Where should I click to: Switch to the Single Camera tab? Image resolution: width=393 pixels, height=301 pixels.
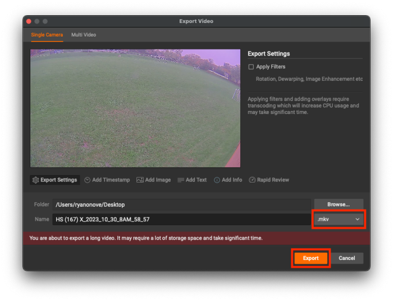click(x=47, y=35)
